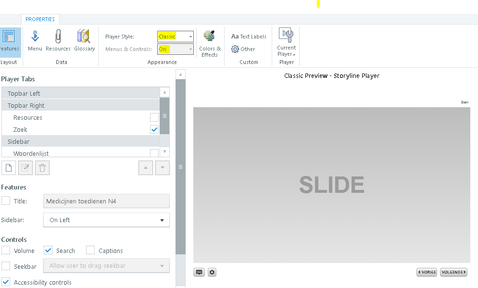Select the Zoek tab row
The width and height of the screenshot is (478, 288).
coord(80,129)
